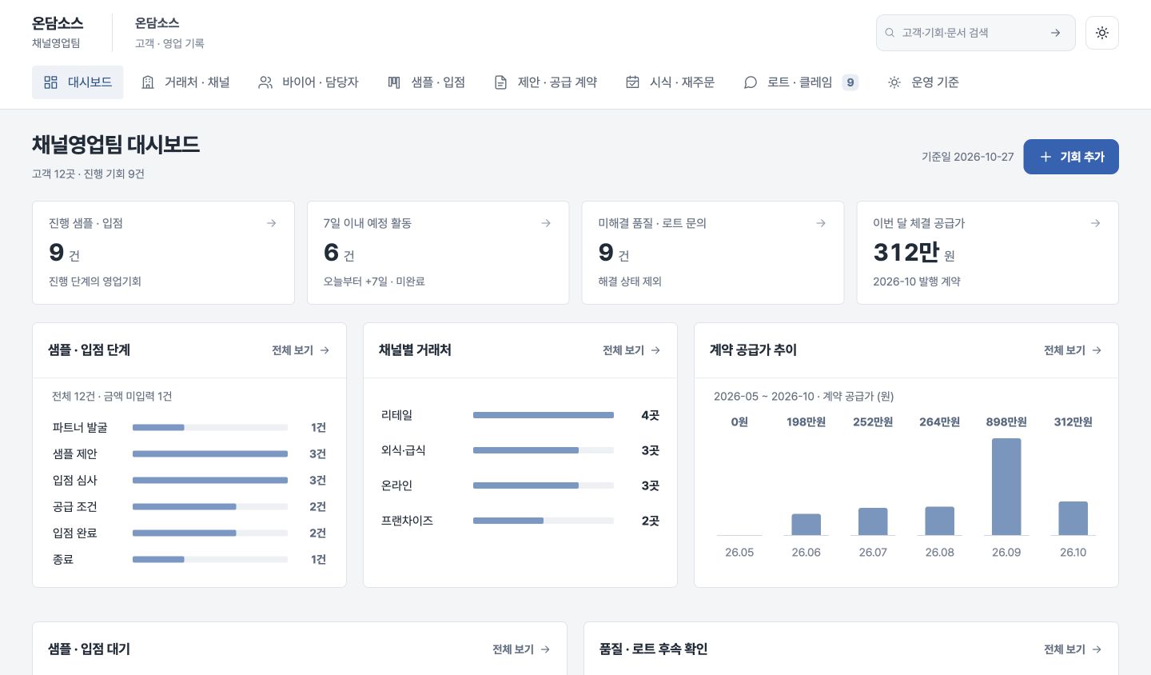This screenshot has width=1151, height=675.
Task: Click the 입점 심사 stage bar
Action: [x=210, y=481]
